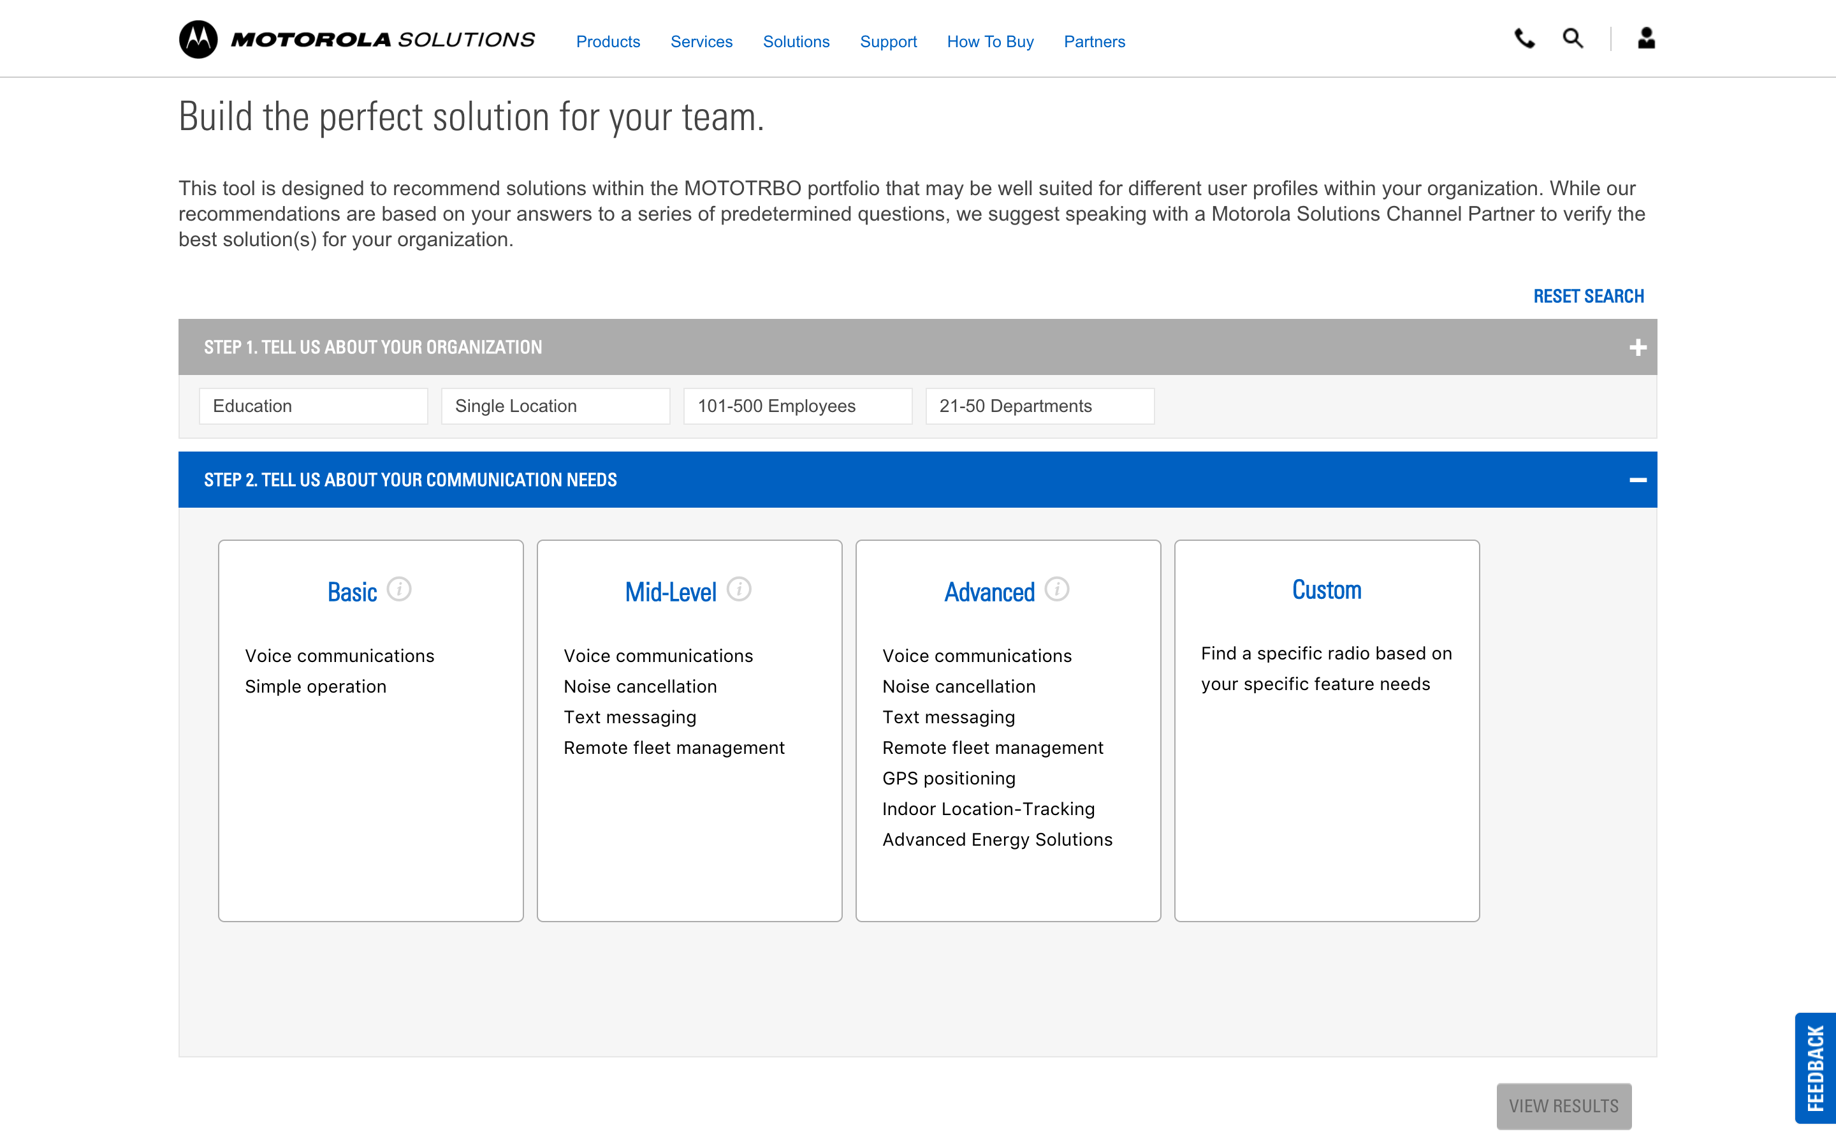Click the View Results button
The image size is (1836, 1148).
click(x=1564, y=1105)
